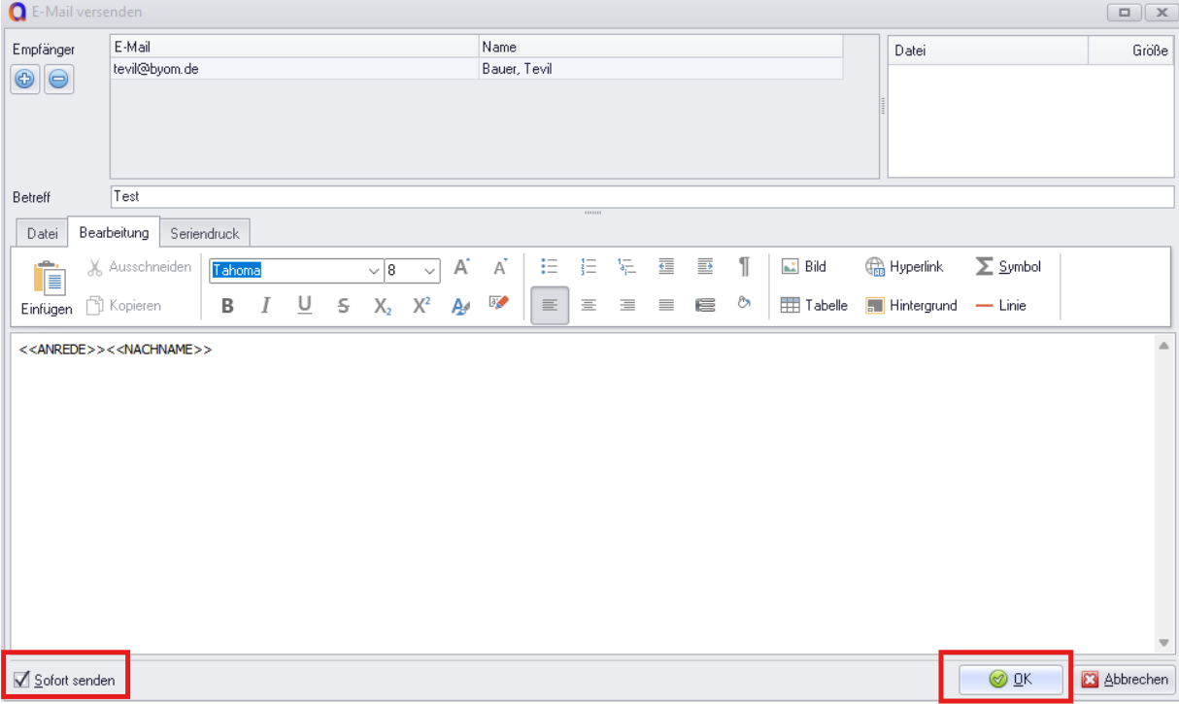Center-align the paragraph text

coord(589,305)
